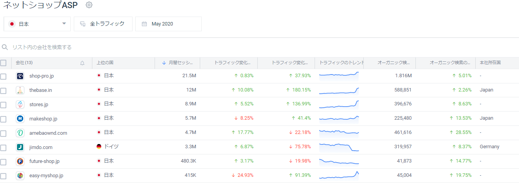Viewport: 519px width, 183px height.
Task: Click the makeshop.jp blue M icon
Action: pos(20,119)
